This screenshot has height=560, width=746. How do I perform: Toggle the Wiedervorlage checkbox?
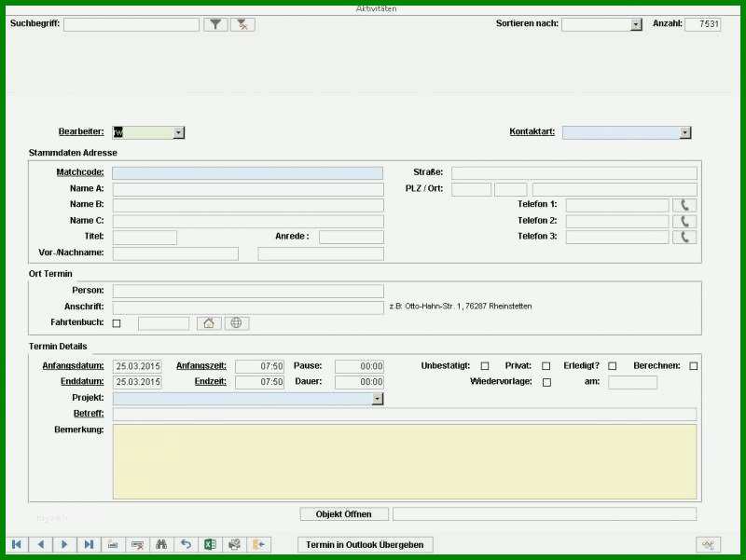547,382
